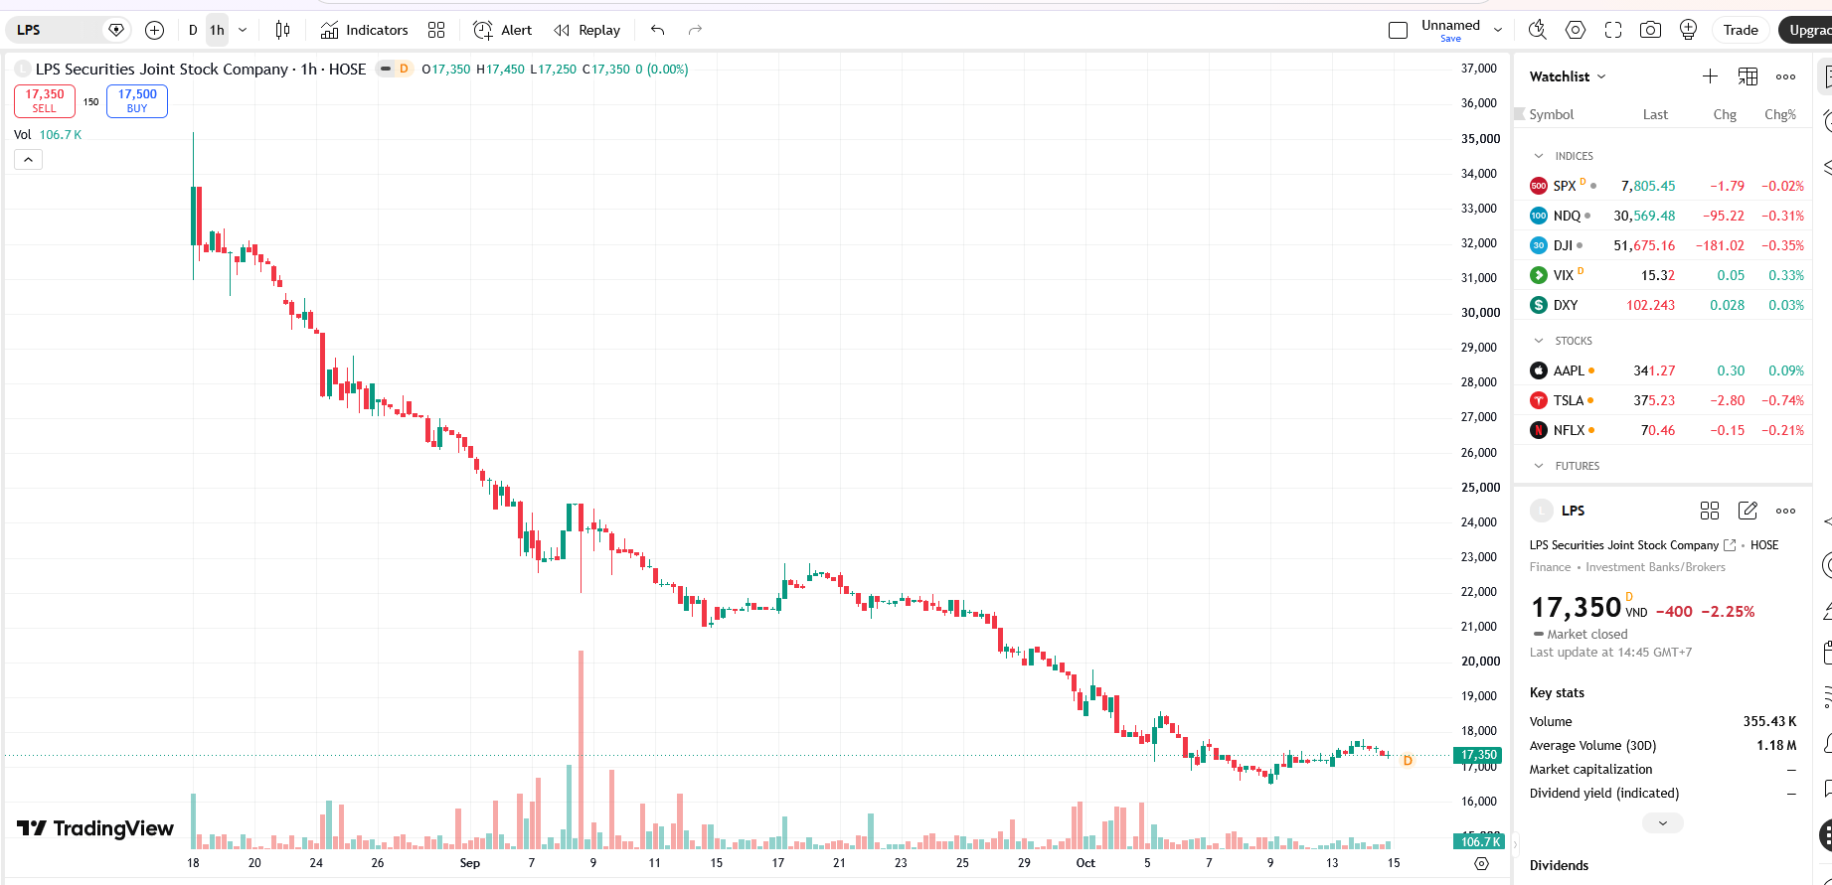Screen dimensions: 1832x885
Task: Undo the last chart action
Action: coord(657,30)
